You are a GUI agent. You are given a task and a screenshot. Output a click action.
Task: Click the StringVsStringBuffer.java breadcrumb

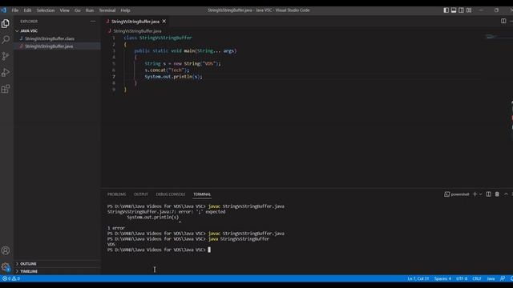click(x=137, y=31)
